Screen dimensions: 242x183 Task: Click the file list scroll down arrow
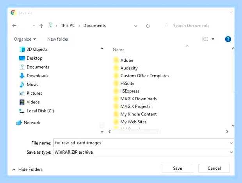(x=233, y=126)
